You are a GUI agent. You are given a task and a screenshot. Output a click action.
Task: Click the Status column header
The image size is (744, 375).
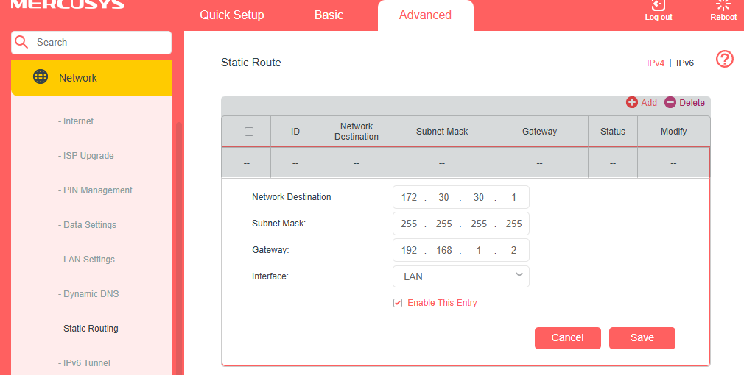pos(613,132)
